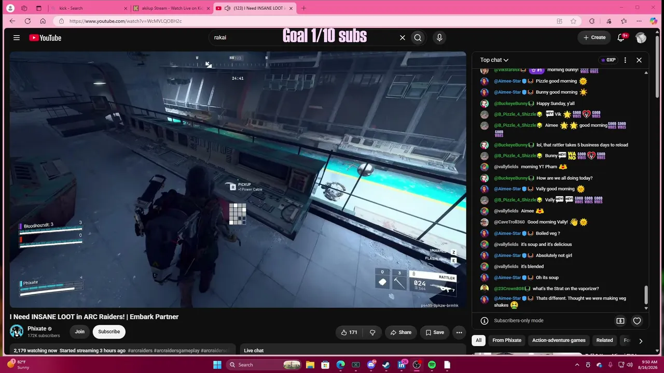This screenshot has width=664, height=373.
Task: Dislike the video with the thumbs-down button
Action: coord(372,332)
